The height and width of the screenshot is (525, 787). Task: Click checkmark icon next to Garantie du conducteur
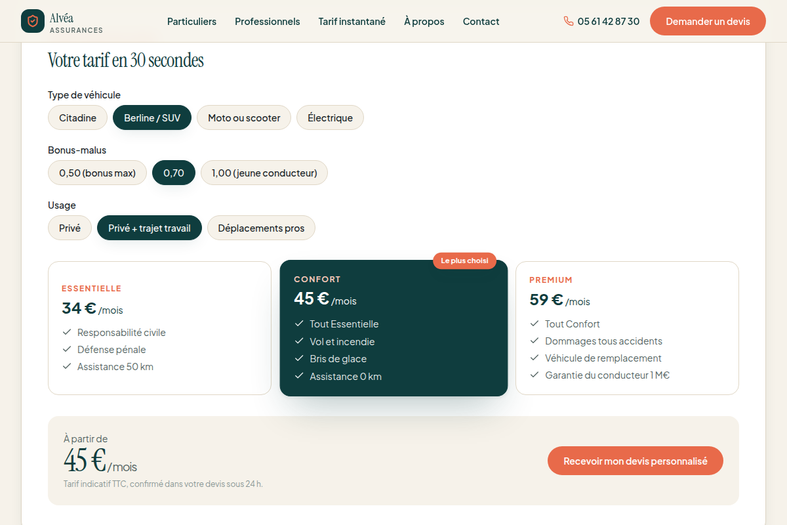(535, 375)
